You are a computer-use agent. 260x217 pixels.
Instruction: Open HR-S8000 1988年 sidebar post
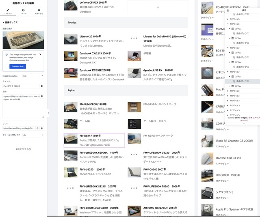click(227, 175)
